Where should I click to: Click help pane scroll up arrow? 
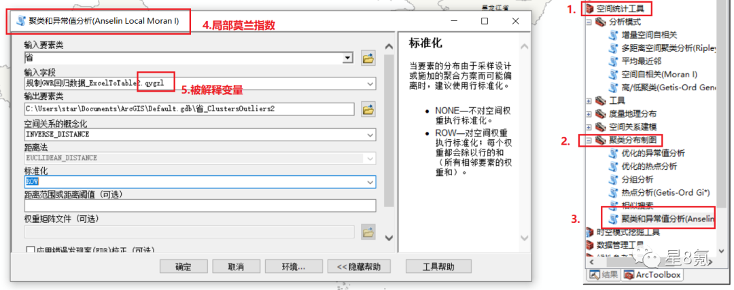pyautogui.click(x=525, y=46)
